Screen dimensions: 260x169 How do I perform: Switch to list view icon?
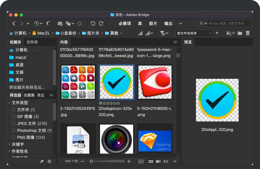(166, 161)
